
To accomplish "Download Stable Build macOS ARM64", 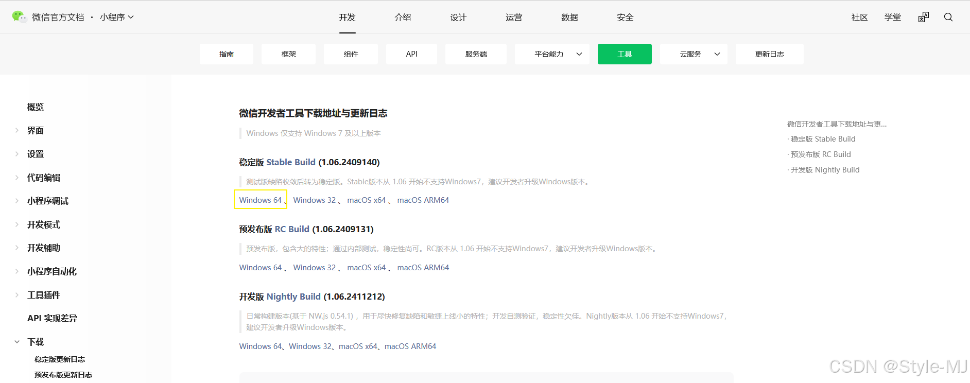I will (423, 200).
